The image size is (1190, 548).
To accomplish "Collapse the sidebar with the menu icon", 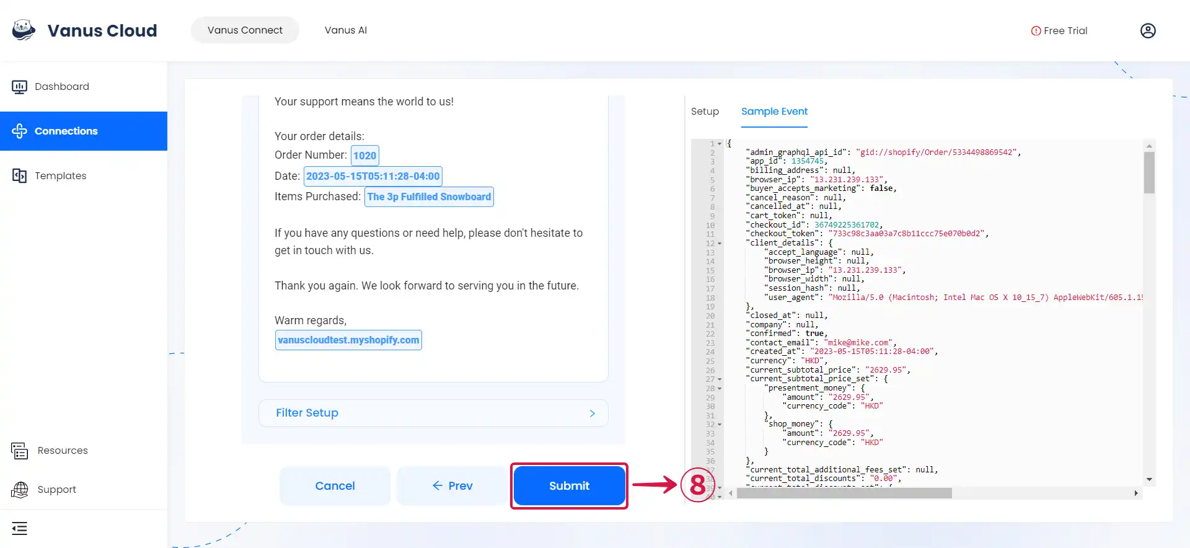I will click(19, 529).
